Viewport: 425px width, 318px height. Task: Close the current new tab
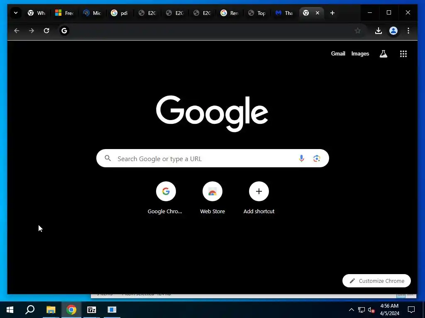coord(318,13)
